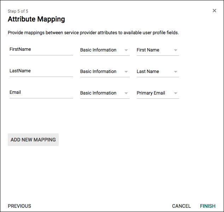Open Basic Information dropdown in FirstName row
This screenshot has height=212, width=224.
point(105,50)
